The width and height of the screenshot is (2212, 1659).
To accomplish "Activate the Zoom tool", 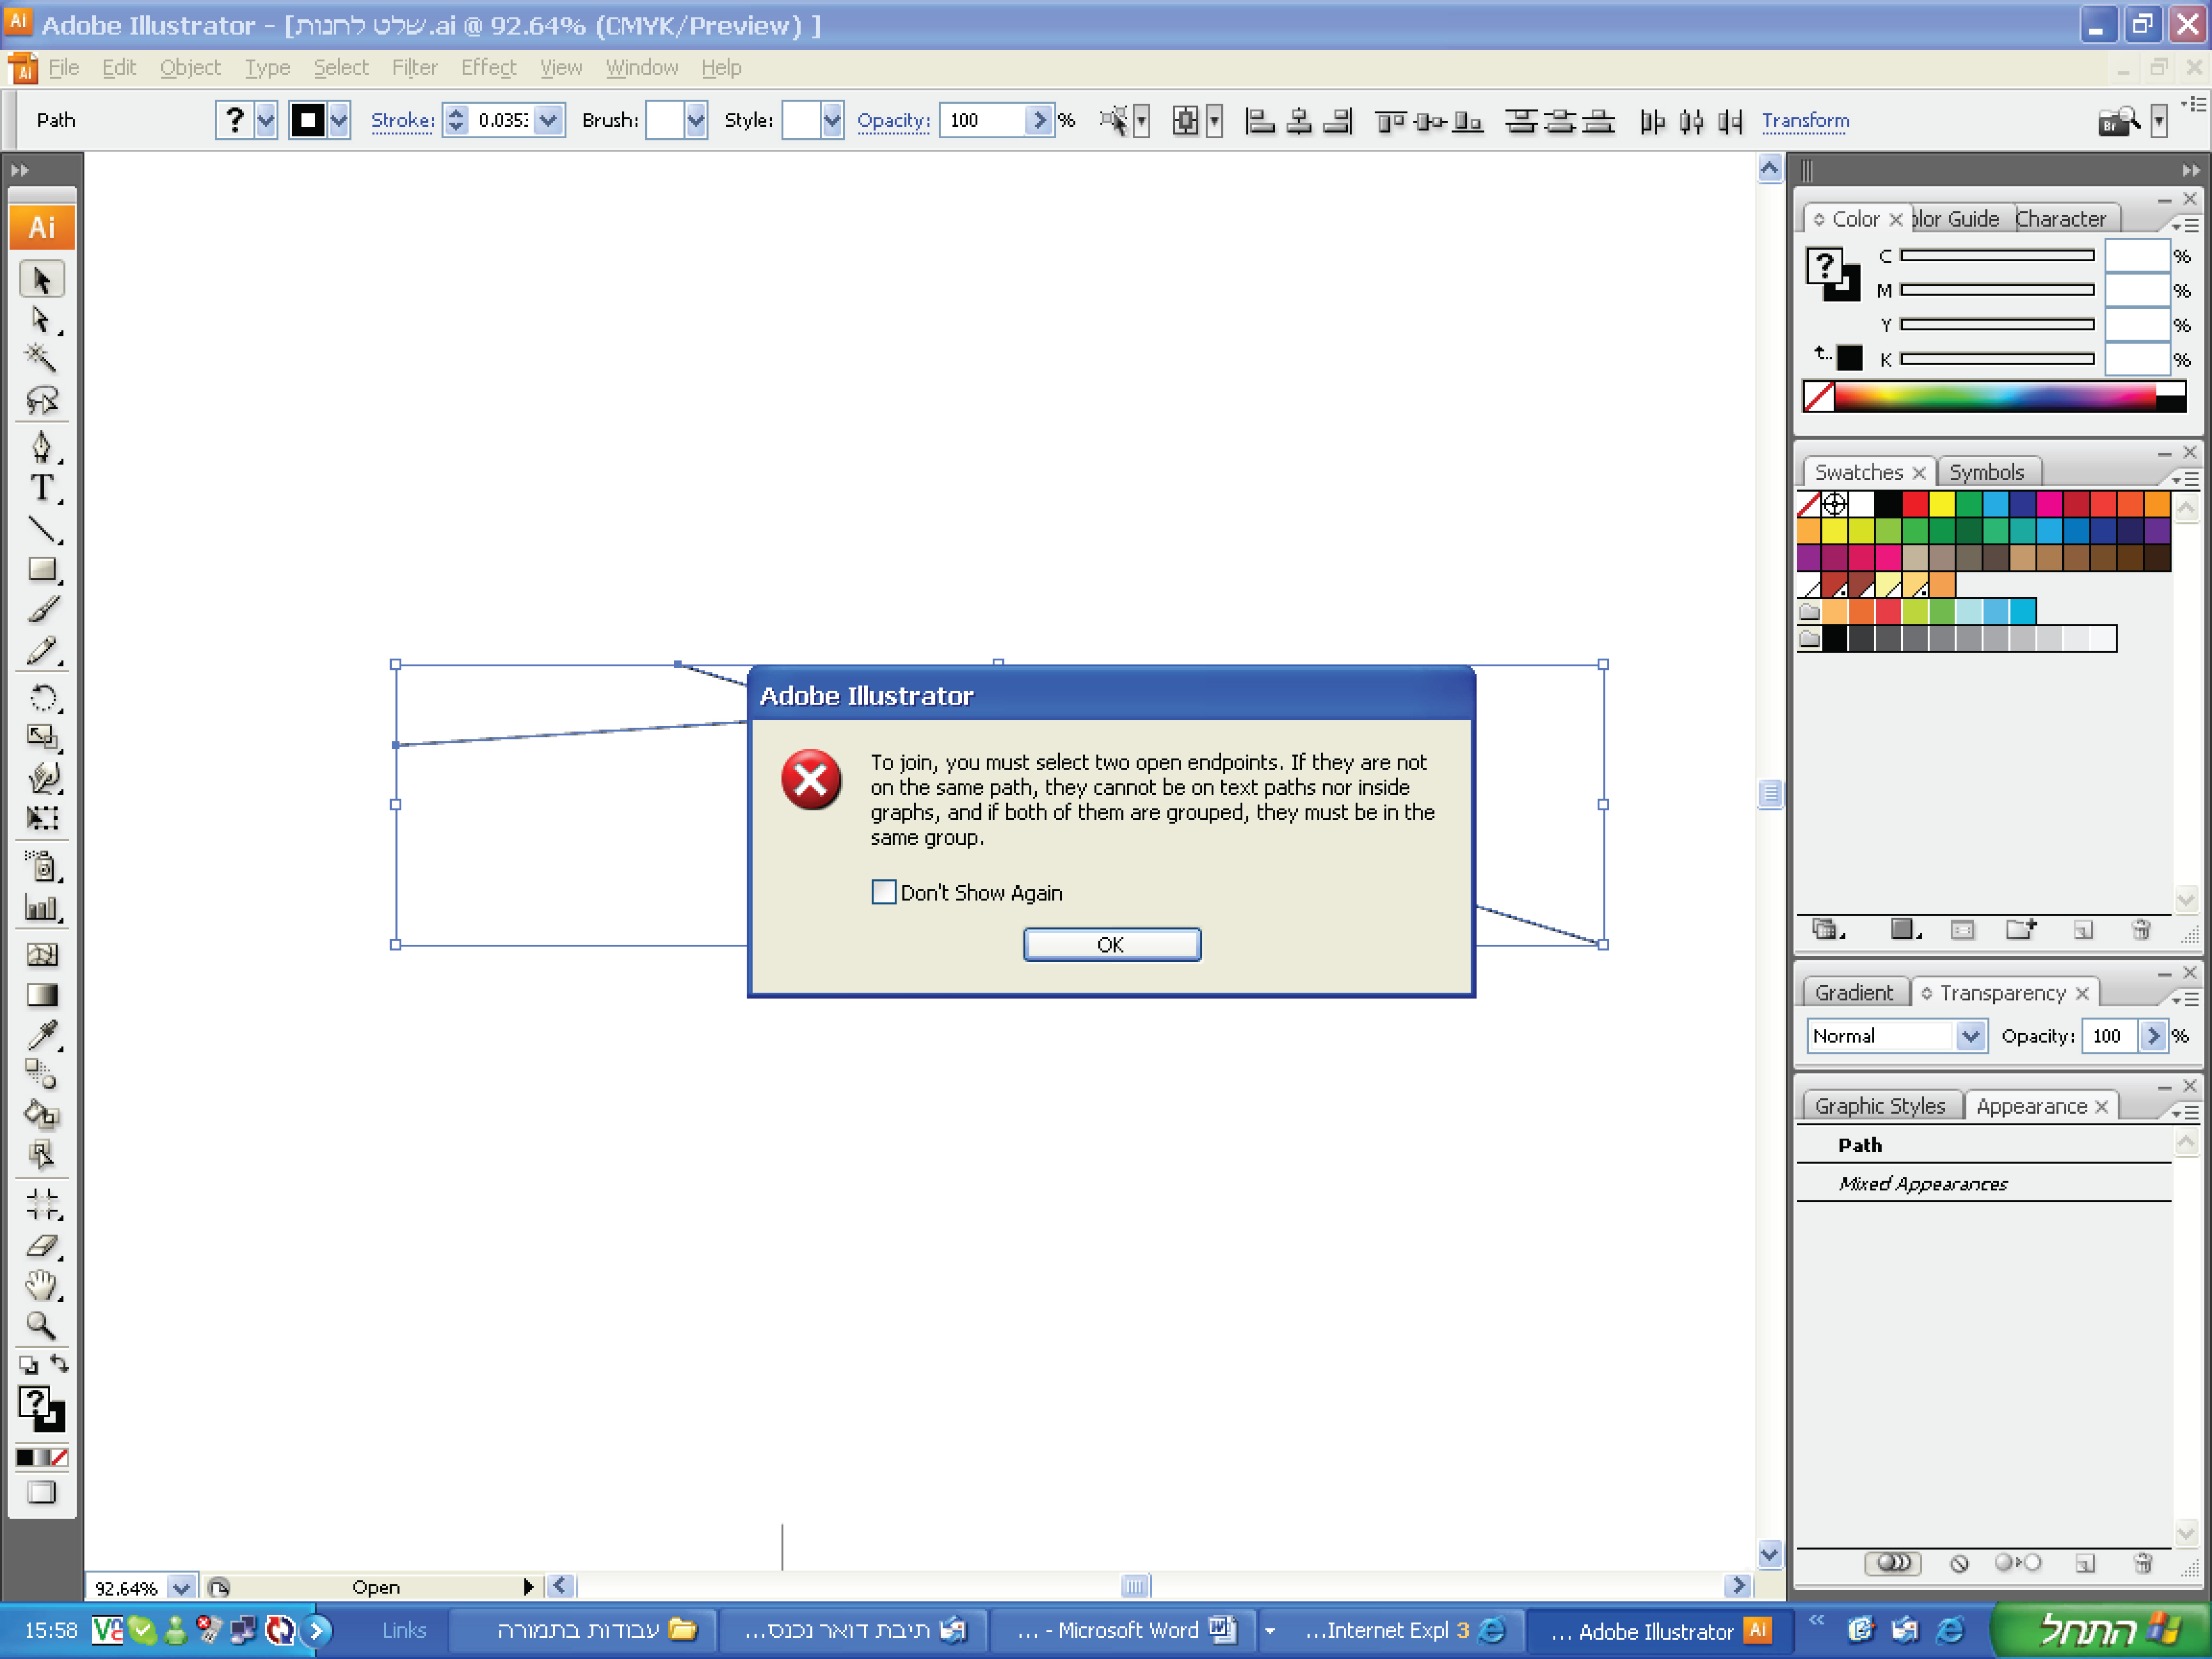I will [x=41, y=1325].
